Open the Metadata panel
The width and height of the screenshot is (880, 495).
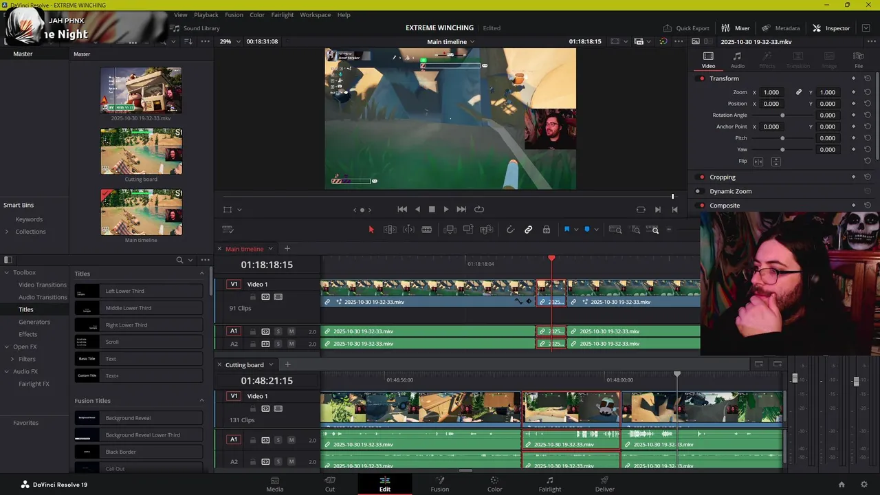click(781, 28)
